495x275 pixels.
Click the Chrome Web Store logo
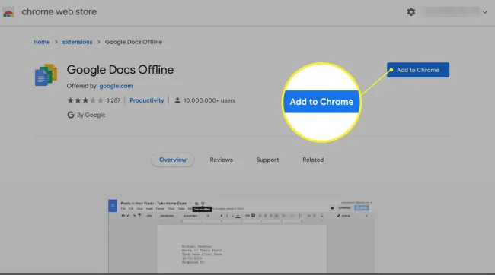point(8,12)
